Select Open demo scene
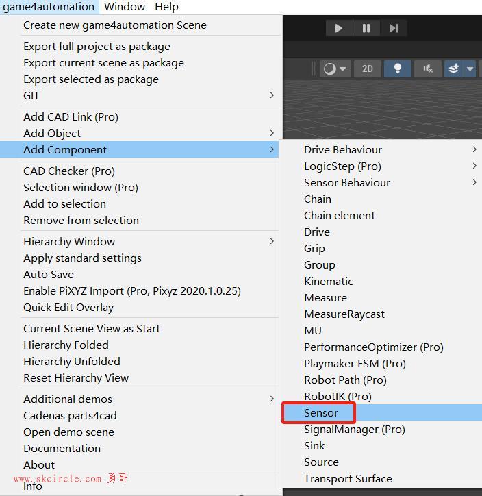The height and width of the screenshot is (496, 482). coord(140,432)
